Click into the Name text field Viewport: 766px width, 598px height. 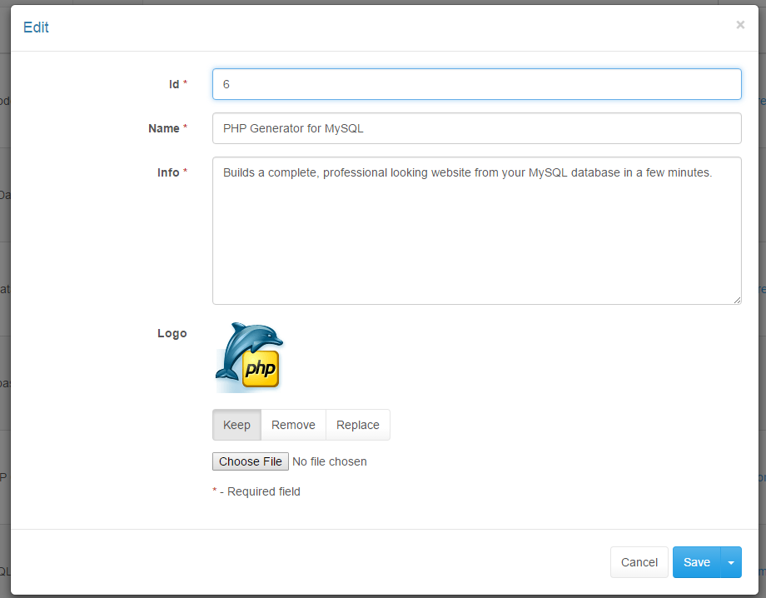tap(476, 128)
